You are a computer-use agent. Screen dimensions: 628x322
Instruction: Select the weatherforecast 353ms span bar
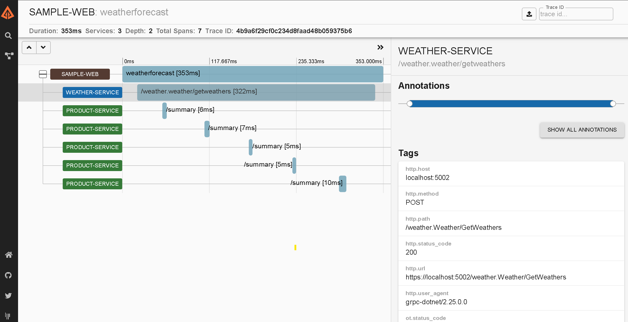coord(253,74)
